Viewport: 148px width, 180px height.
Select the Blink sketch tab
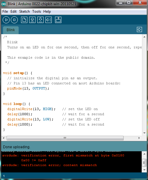(11, 30)
